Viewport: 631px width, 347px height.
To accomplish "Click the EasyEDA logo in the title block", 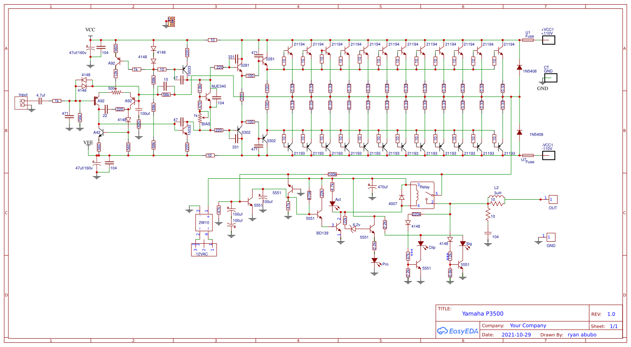I will (x=458, y=331).
